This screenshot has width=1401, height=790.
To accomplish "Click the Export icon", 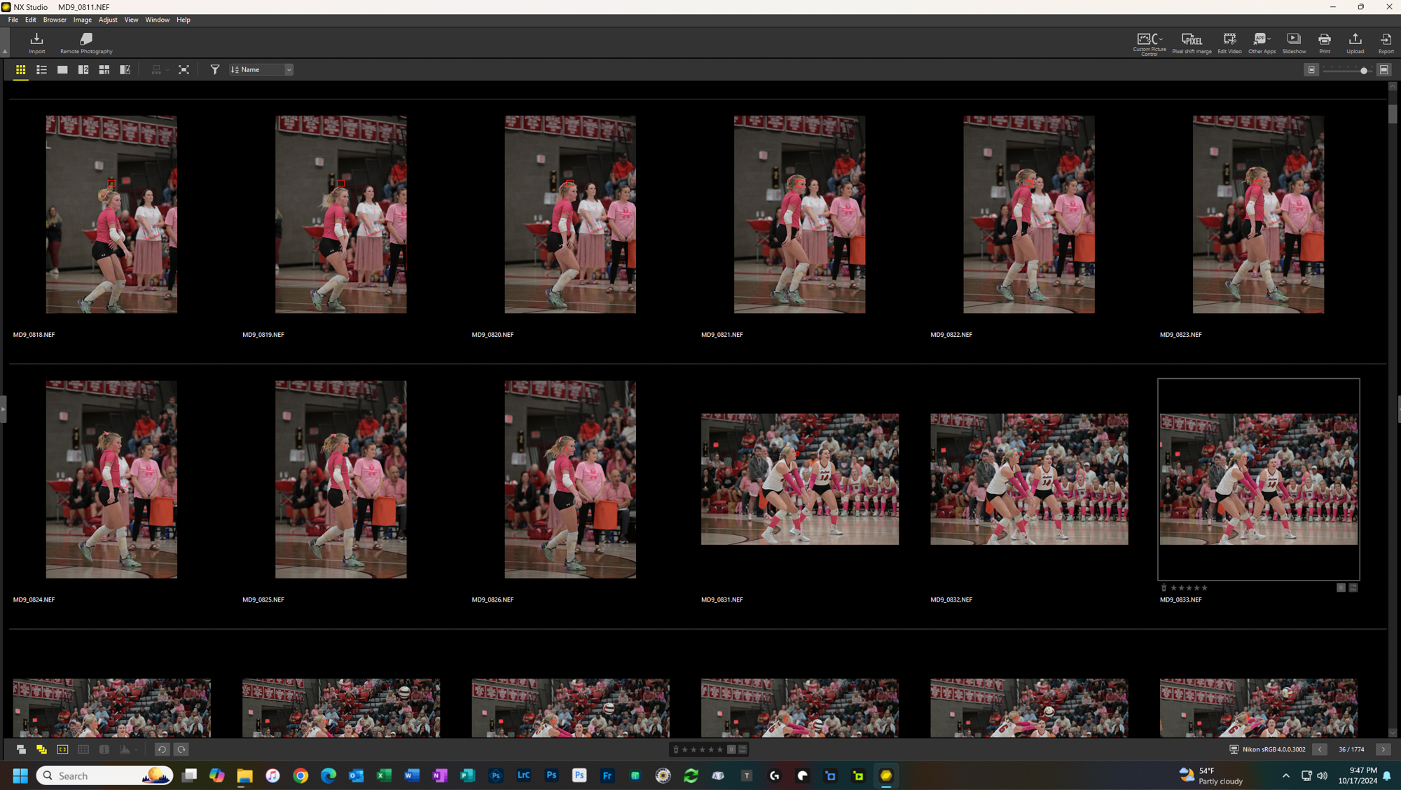I will 1386,43.
